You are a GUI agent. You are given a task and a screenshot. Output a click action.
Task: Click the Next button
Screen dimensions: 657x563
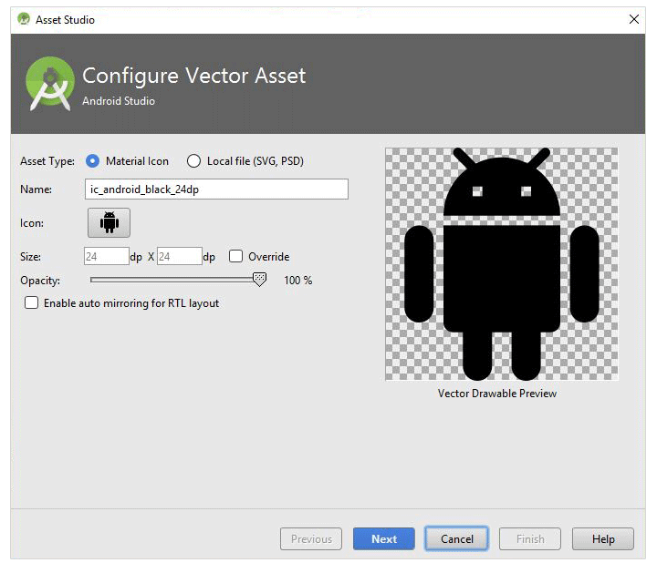(384, 538)
